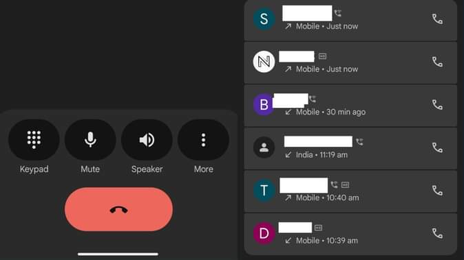
Task: Toggle the Speaker output
Action: [x=147, y=140]
